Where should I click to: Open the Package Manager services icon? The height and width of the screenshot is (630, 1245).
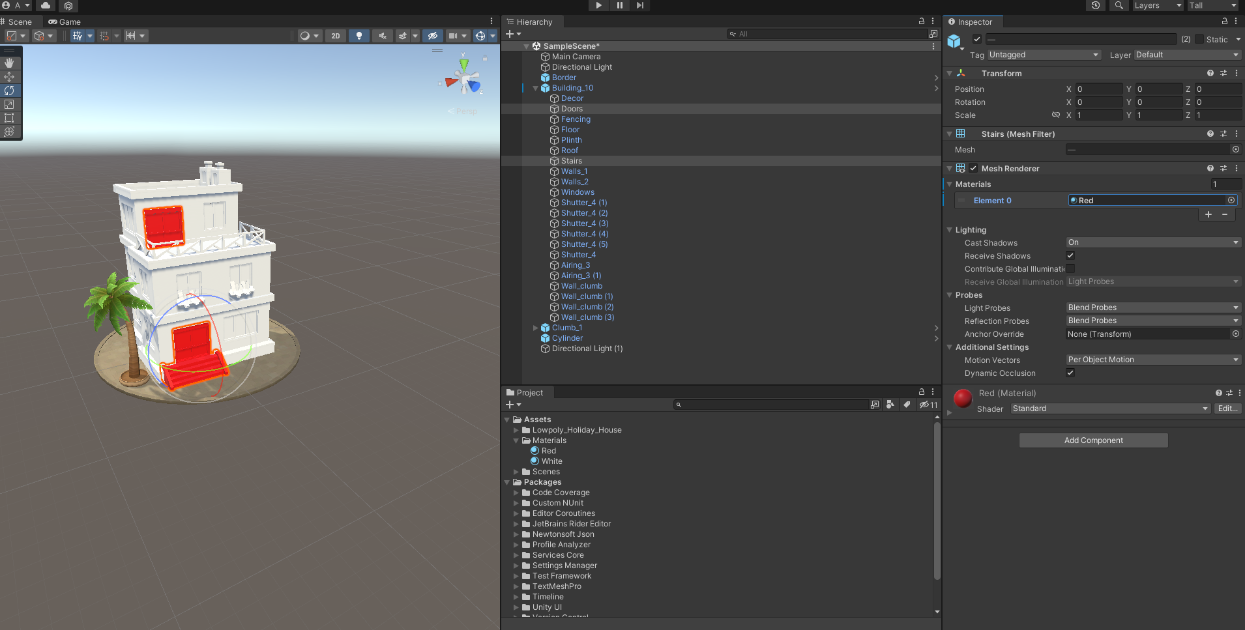point(68,6)
